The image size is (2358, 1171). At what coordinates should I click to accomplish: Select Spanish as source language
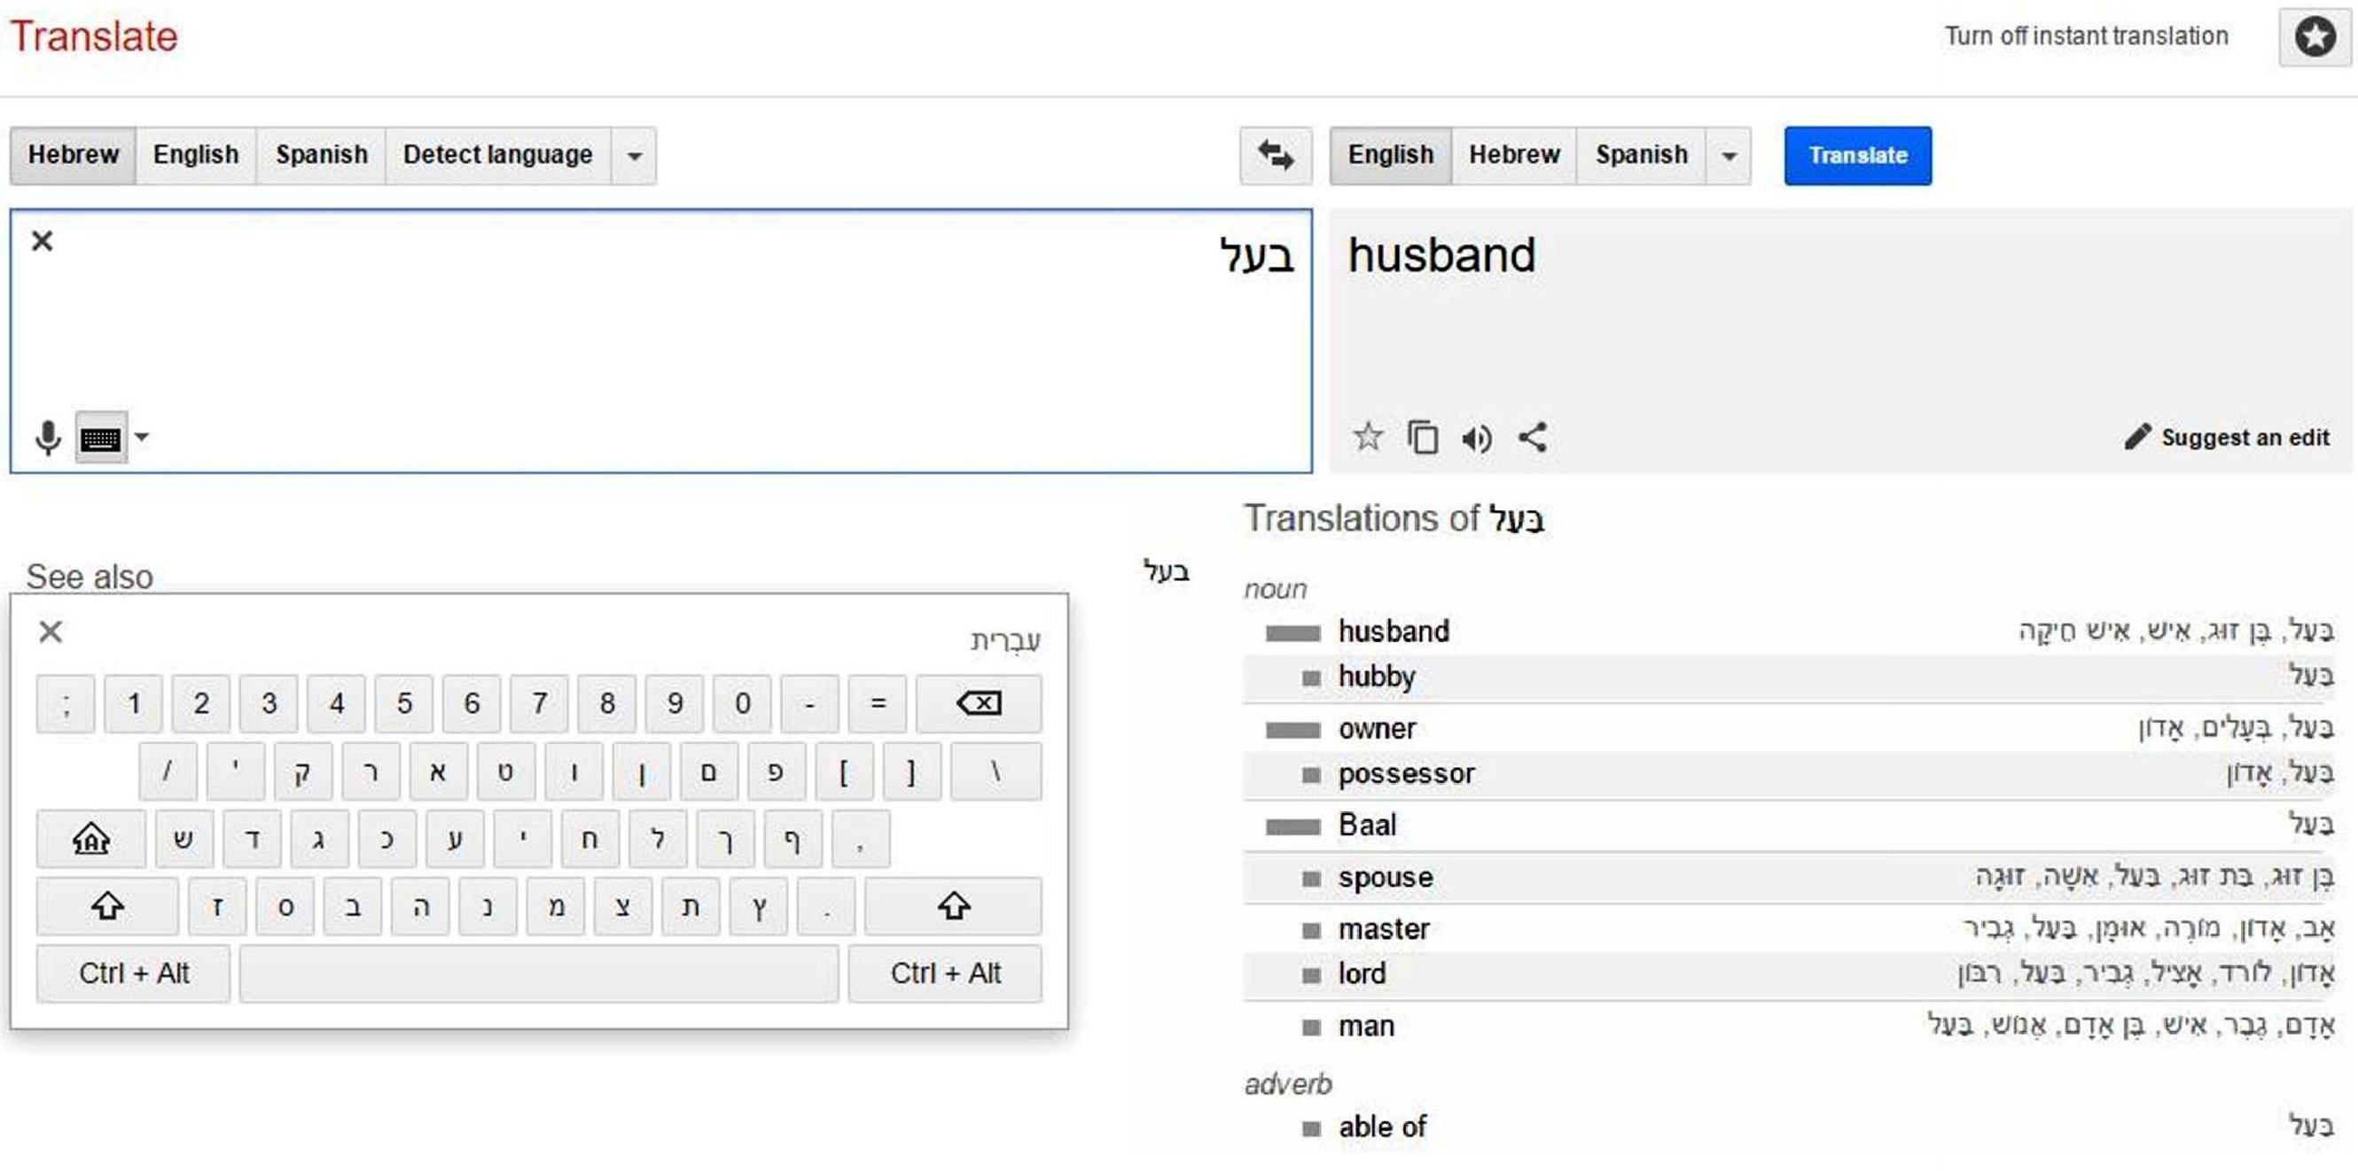point(321,155)
